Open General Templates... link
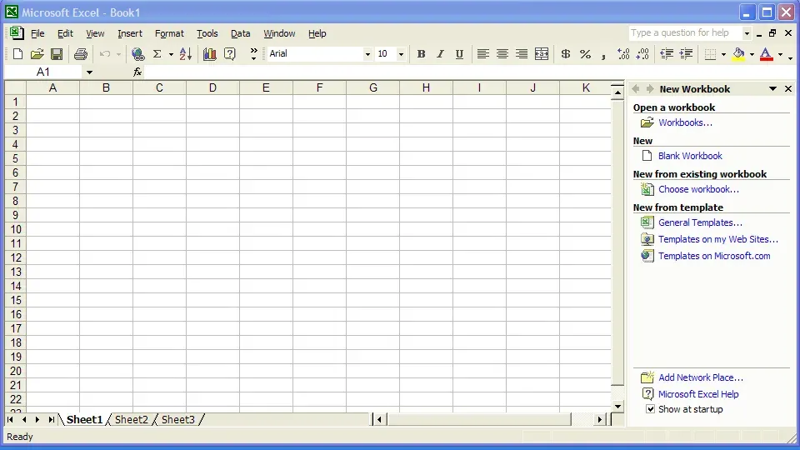 [x=700, y=222]
